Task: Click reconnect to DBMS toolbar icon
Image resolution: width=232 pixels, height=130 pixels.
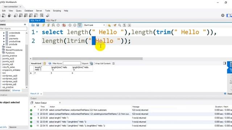Action: coord(47,16)
